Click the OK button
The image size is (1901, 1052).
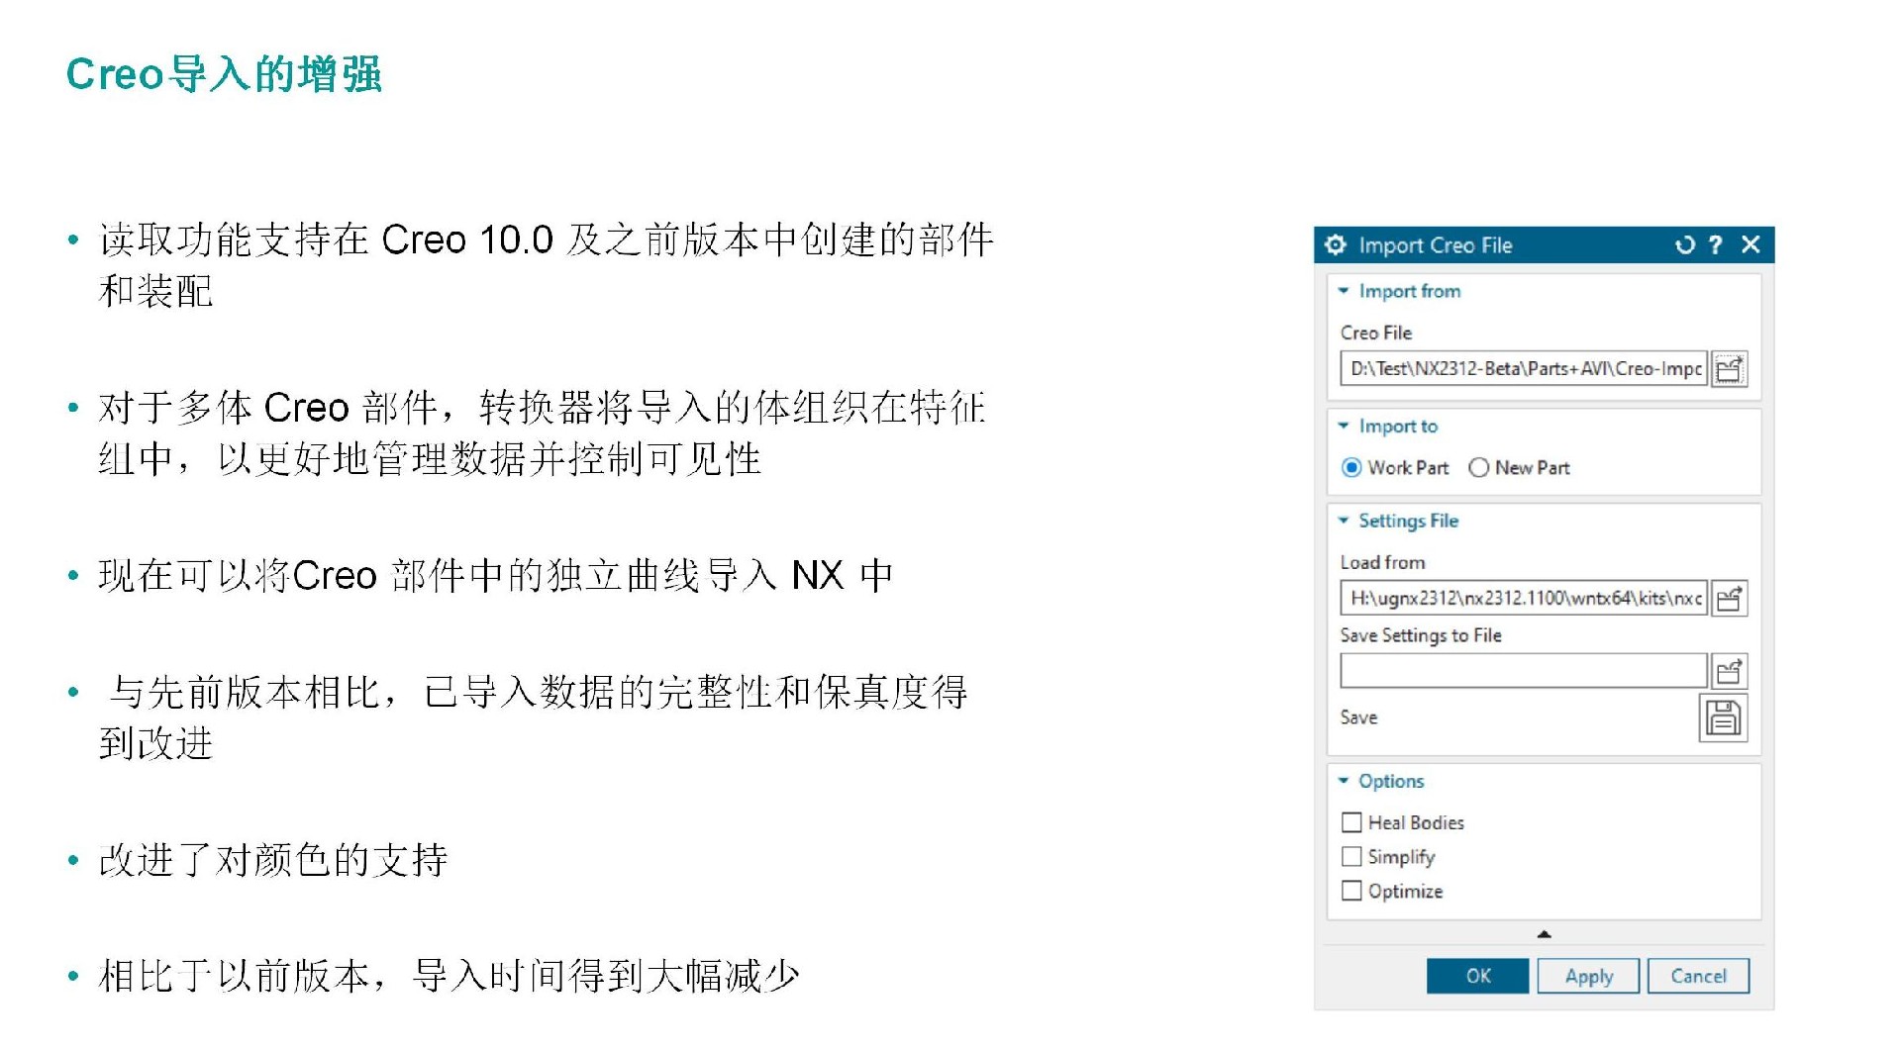[x=1477, y=976]
